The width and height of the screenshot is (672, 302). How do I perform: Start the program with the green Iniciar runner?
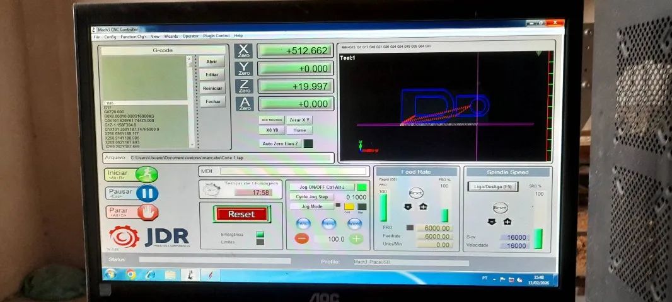(x=147, y=174)
